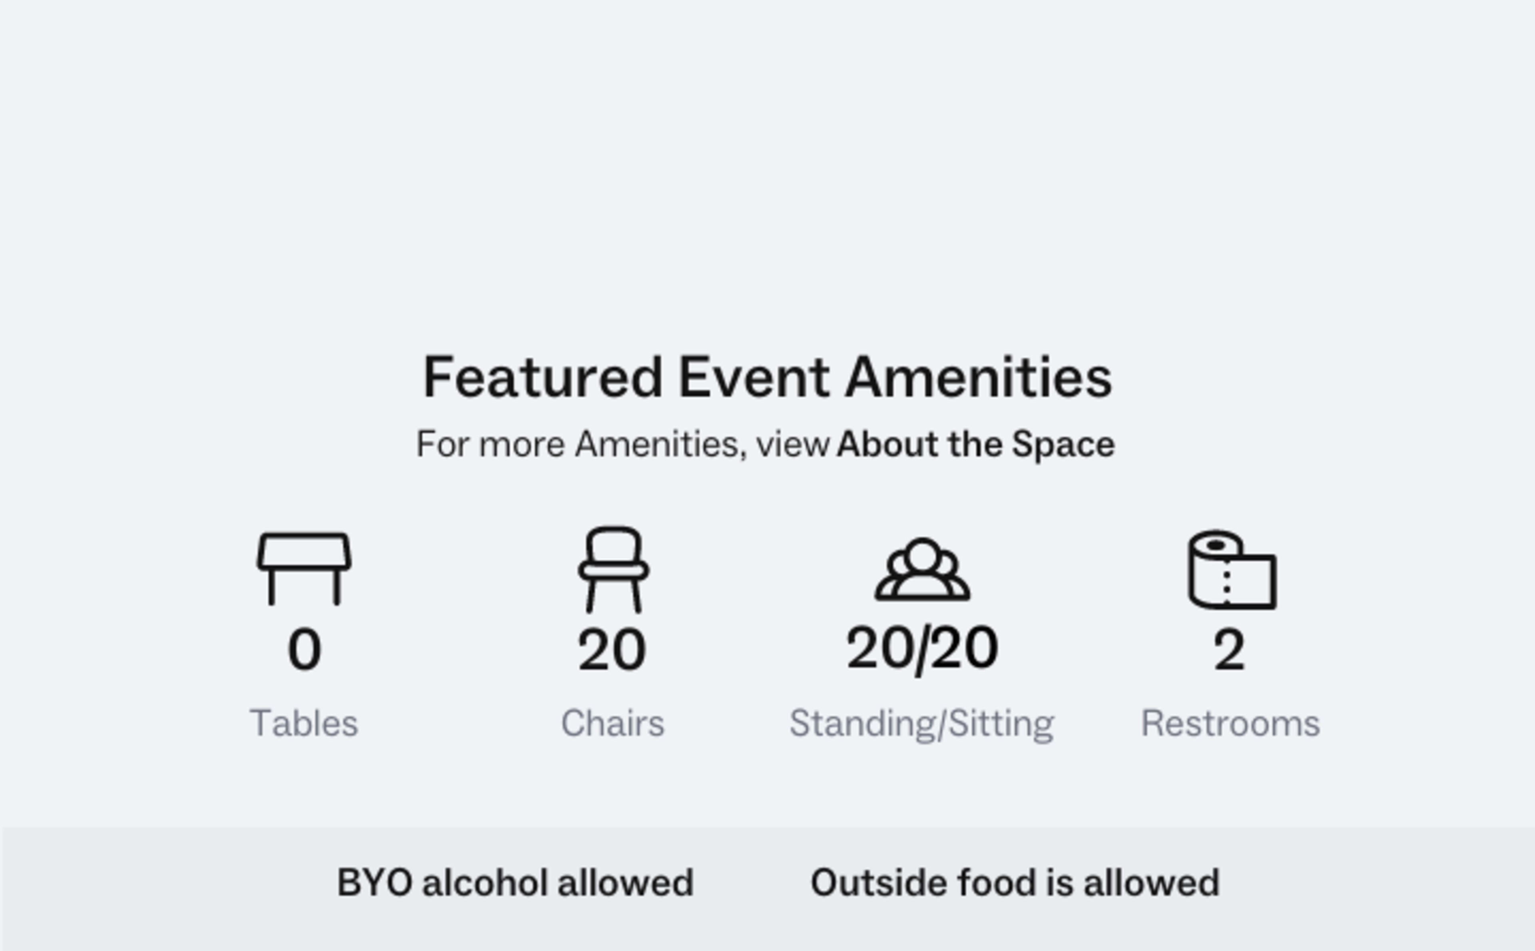Viewport: 1535px width, 951px height.
Task: Click the Standing/Sitting caption label
Action: click(921, 723)
